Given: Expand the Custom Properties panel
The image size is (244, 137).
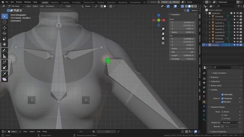Looking at the screenshot, I should [218, 132].
